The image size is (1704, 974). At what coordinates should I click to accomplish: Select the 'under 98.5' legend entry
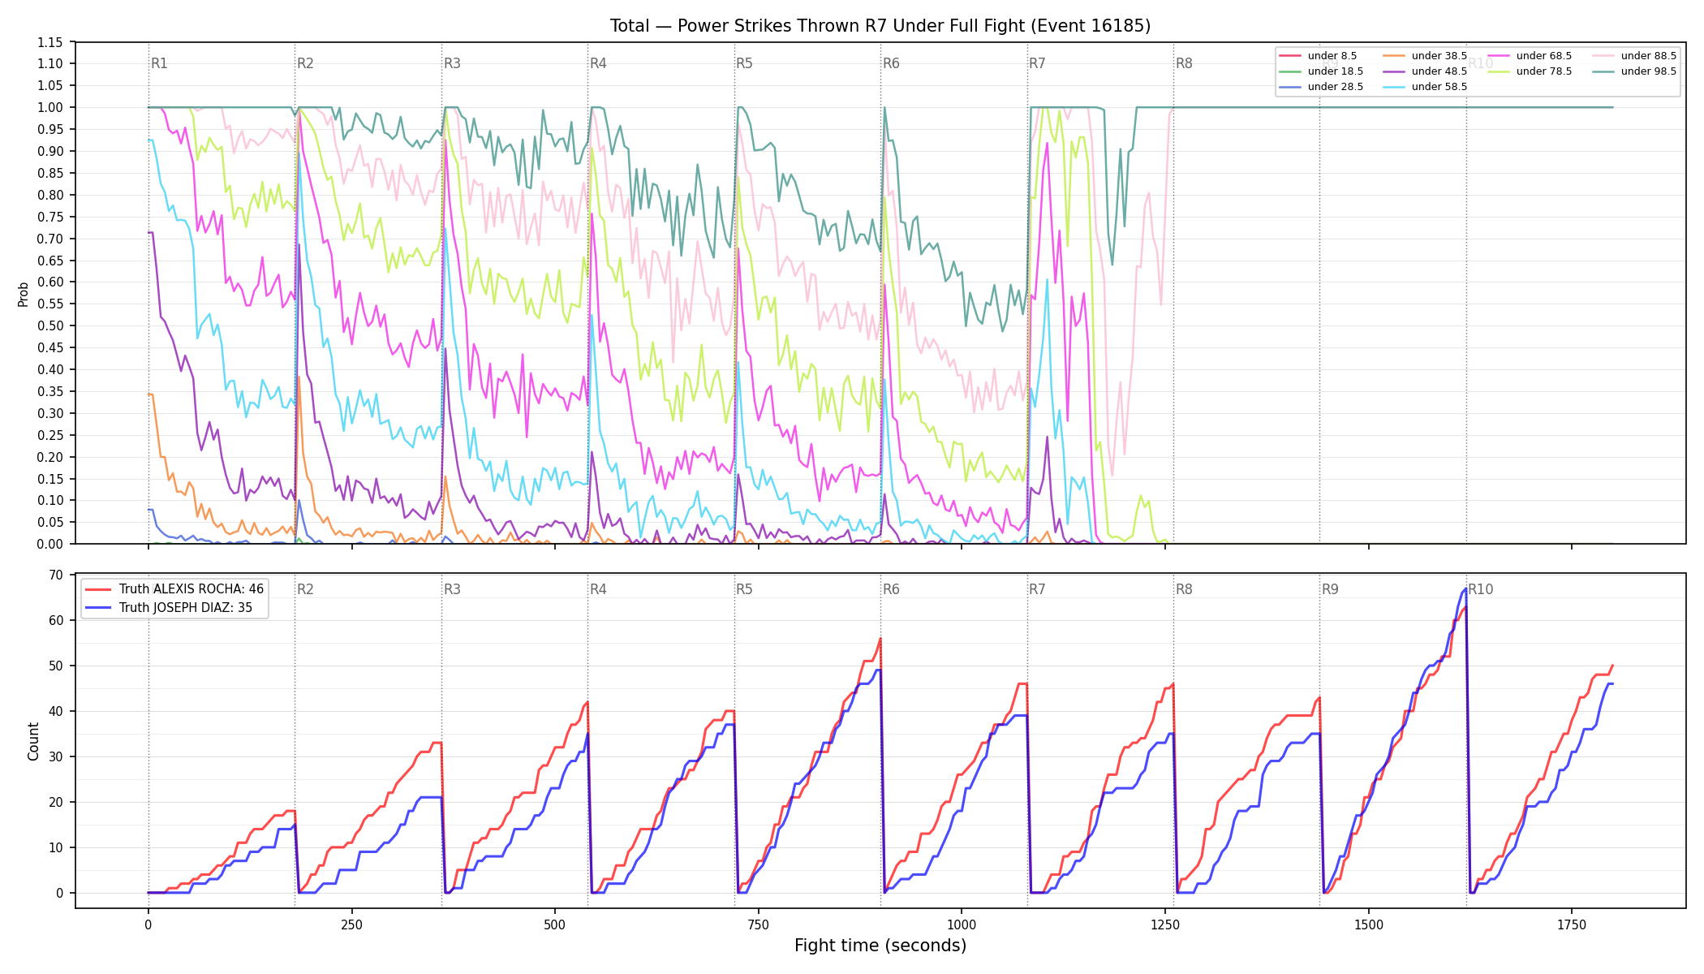(x=1633, y=71)
